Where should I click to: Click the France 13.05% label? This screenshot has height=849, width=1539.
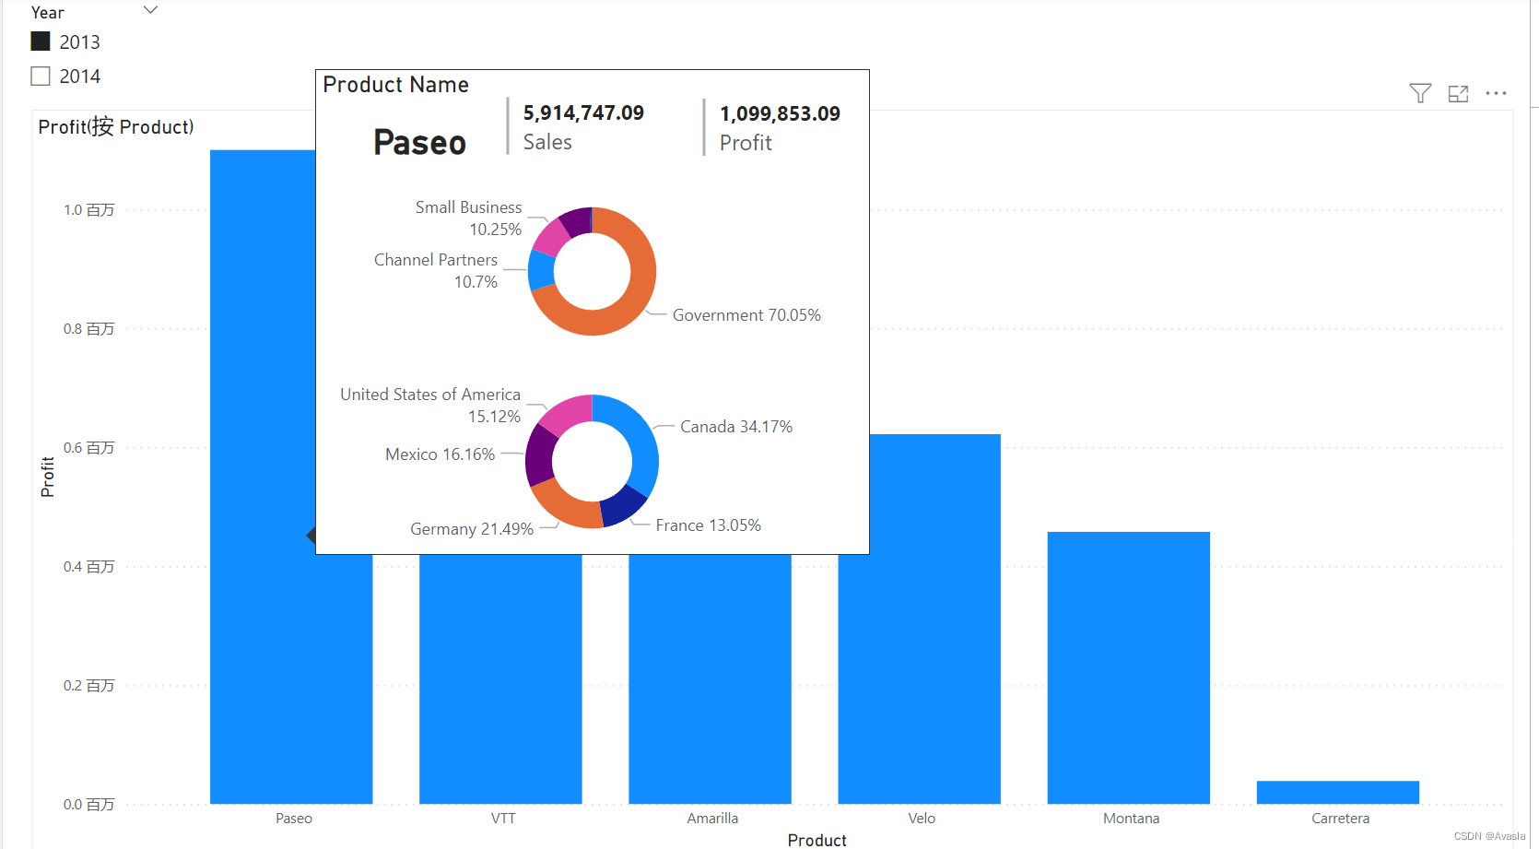coord(708,525)
